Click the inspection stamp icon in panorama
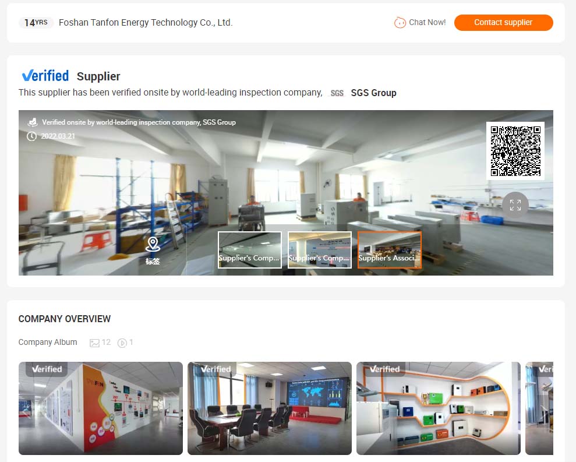The image size is (576, 462). (33, 122)
